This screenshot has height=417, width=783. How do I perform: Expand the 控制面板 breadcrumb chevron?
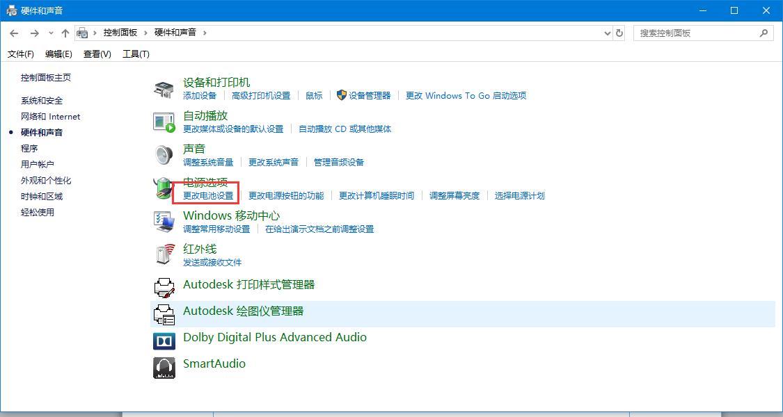145,33
